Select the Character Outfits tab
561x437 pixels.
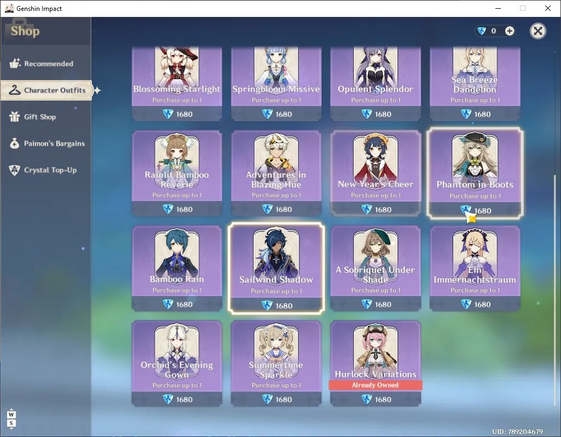[46, 90]
